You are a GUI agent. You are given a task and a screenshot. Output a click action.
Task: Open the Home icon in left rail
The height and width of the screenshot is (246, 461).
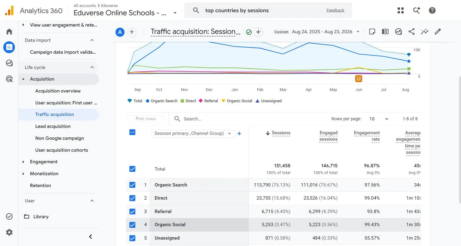[x=9, y=31]
